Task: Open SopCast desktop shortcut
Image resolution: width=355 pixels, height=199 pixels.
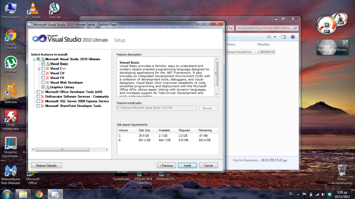Action: pos(55,11)
